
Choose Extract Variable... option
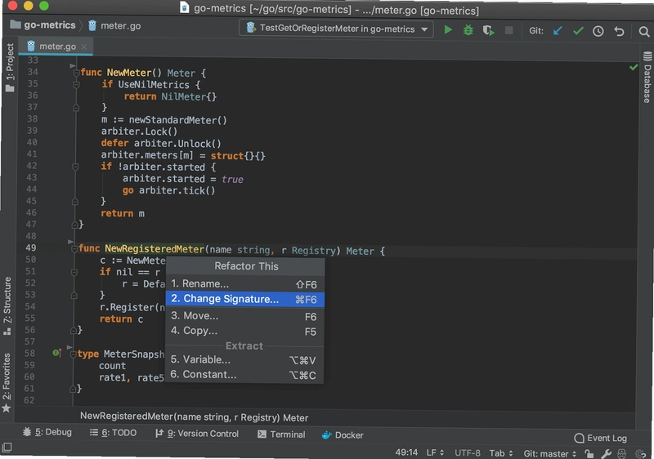pyautogui.click(x=244, y=360)
